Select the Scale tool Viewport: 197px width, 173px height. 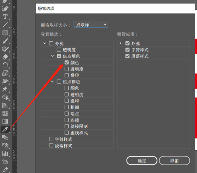click(x=5, y=73)
